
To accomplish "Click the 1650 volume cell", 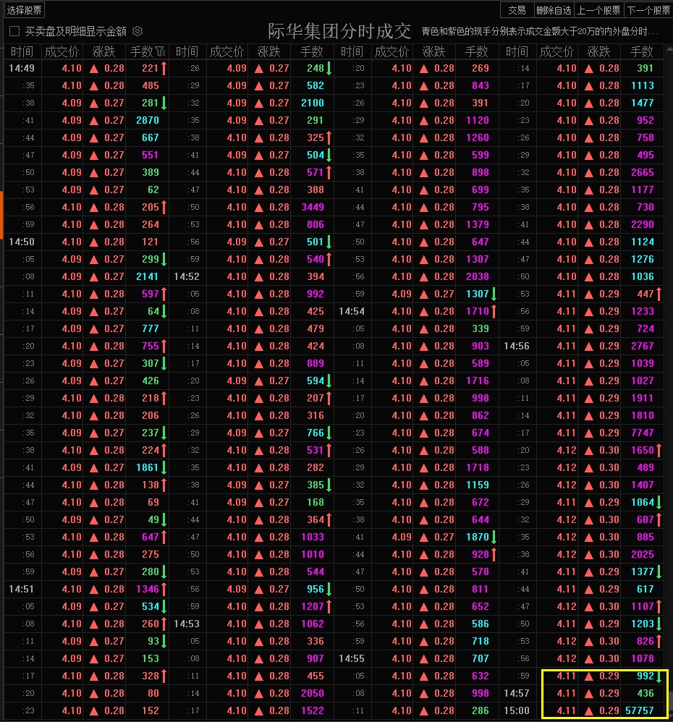I will 642,450.
